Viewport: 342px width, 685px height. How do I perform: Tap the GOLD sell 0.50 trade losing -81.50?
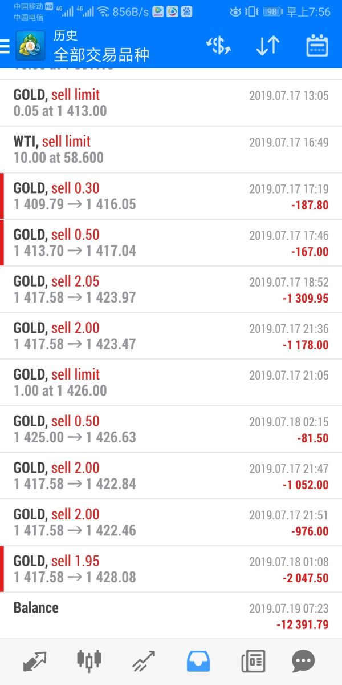coord(171,429)
